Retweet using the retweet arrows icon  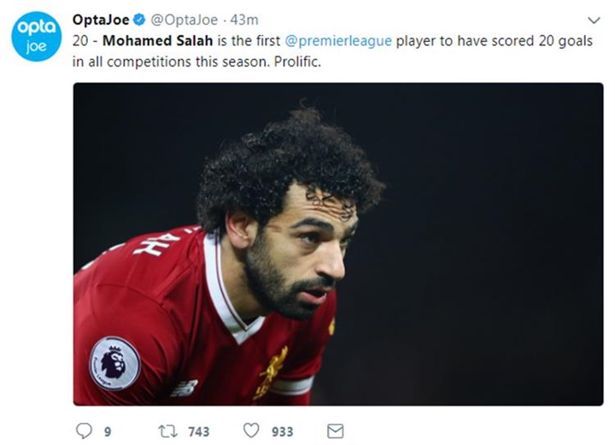(x=168, y=431)
